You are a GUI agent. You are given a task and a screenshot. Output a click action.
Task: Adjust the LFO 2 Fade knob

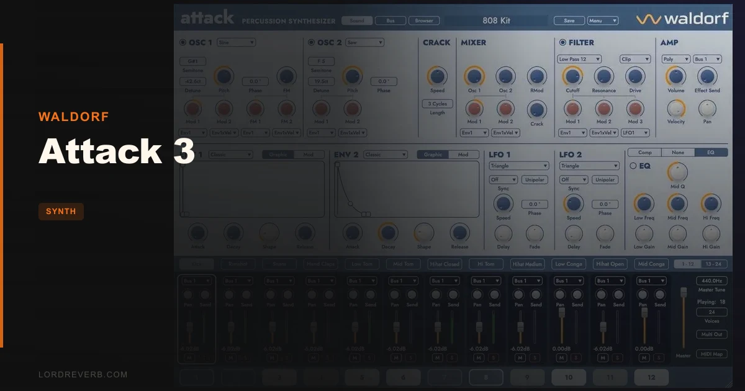pyautogui.click(x=605, y=233)
